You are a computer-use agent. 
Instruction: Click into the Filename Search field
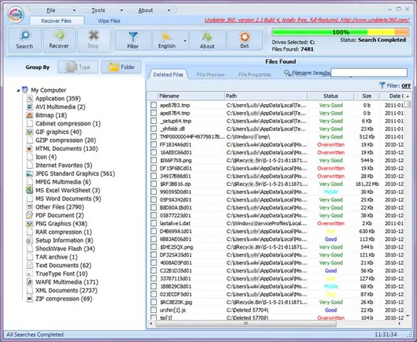(x=369, y=73)
